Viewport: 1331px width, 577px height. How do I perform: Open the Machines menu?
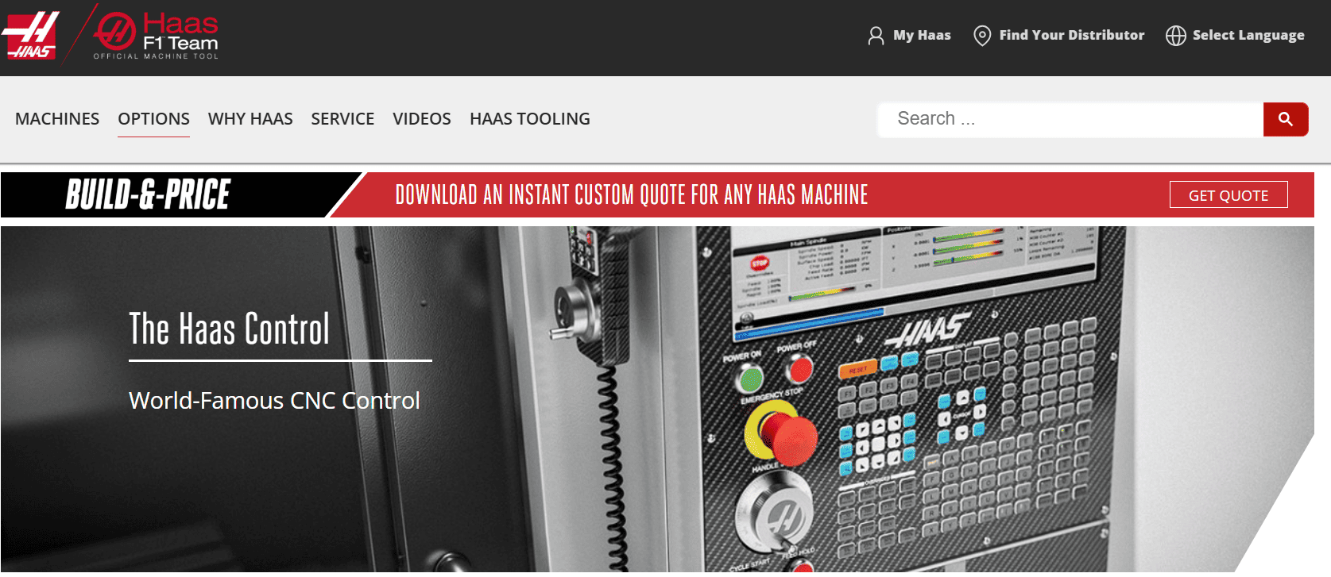(x=57, y=119)
